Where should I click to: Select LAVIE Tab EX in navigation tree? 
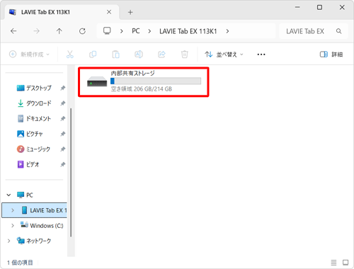click(x=35, y=210)
